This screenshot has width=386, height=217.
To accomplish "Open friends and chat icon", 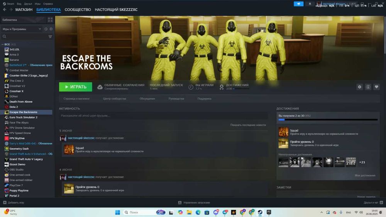I will [381, 202].
